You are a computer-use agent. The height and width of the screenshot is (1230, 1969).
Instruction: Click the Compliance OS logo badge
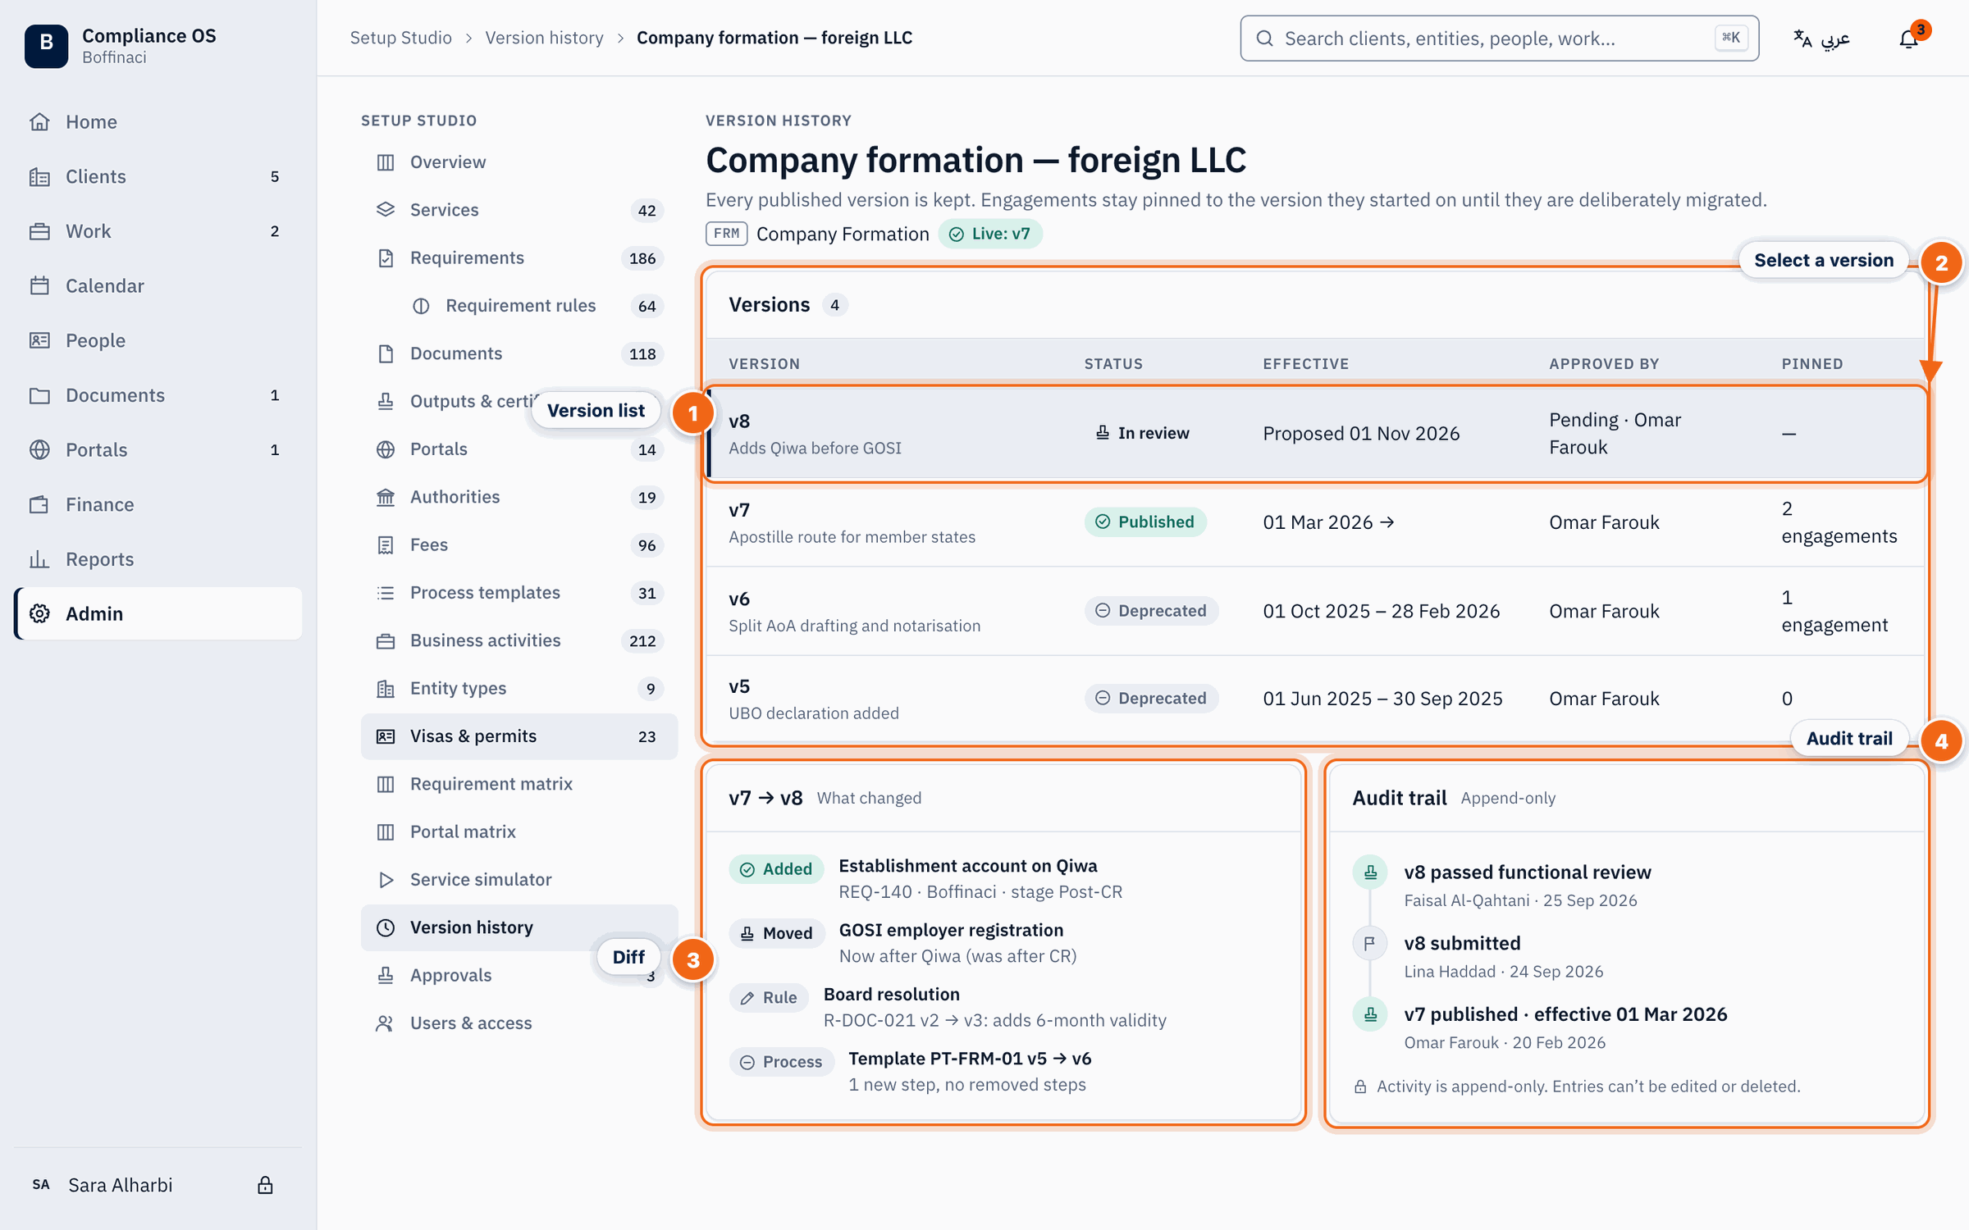[x=46, y=46]
